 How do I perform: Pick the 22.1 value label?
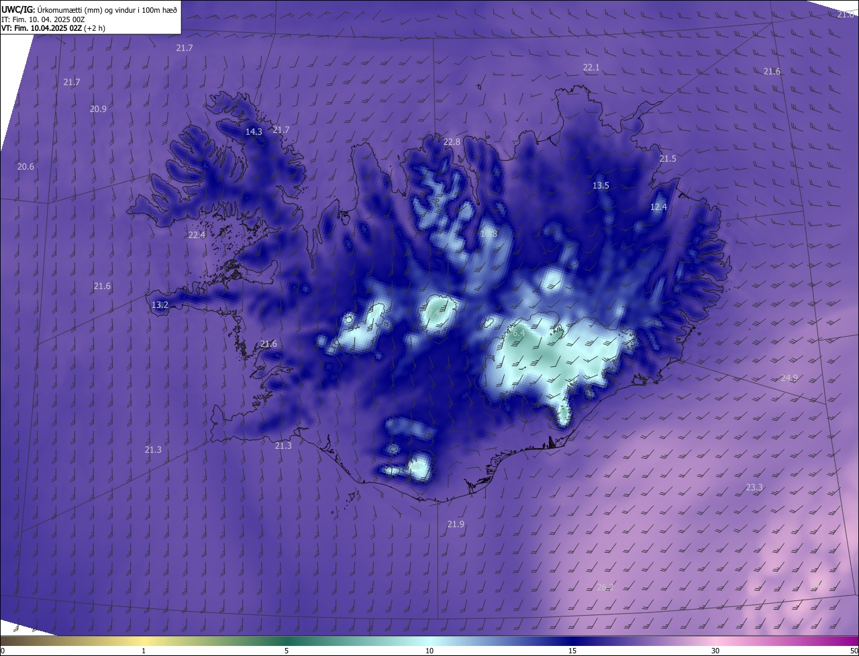(x=591, y=68)
